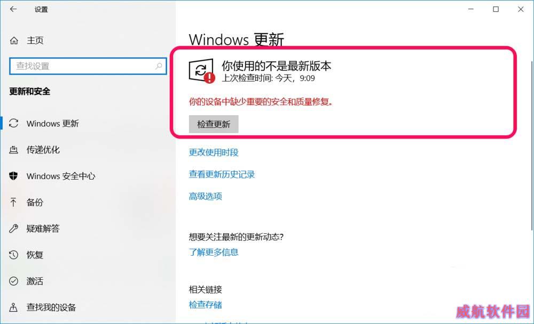Open 查看更新历史记录 link
The width and height of the screenshot is (534, 324).
222,174
